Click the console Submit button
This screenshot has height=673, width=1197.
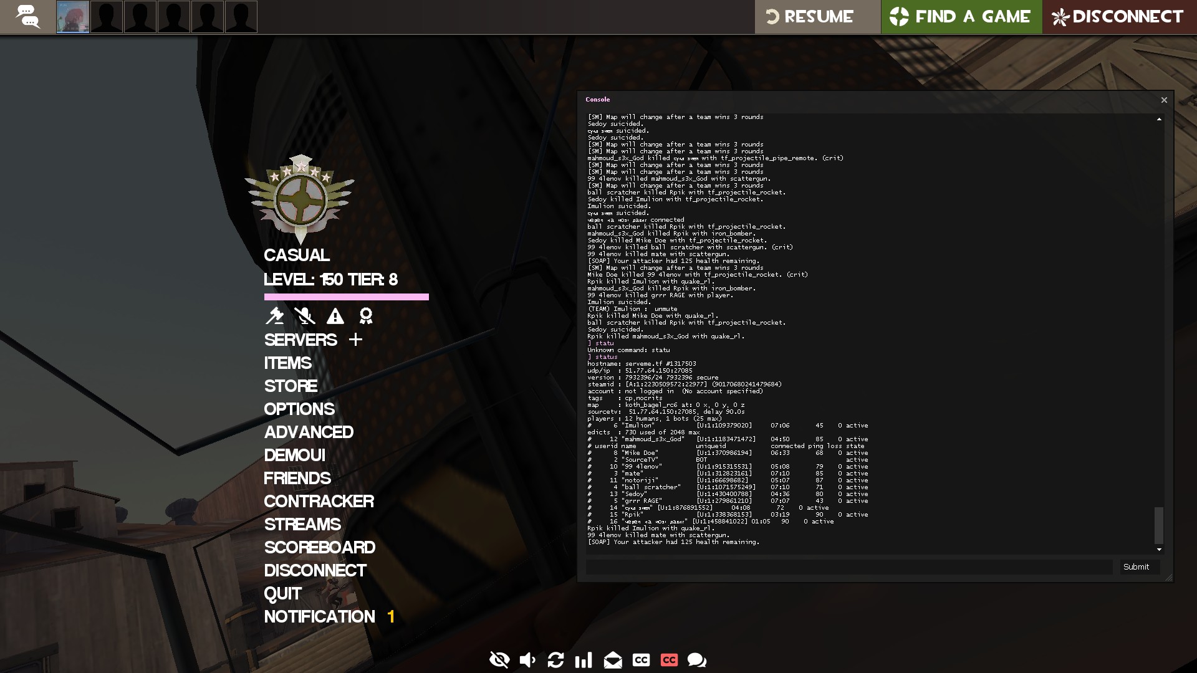tap(1136, 567)
